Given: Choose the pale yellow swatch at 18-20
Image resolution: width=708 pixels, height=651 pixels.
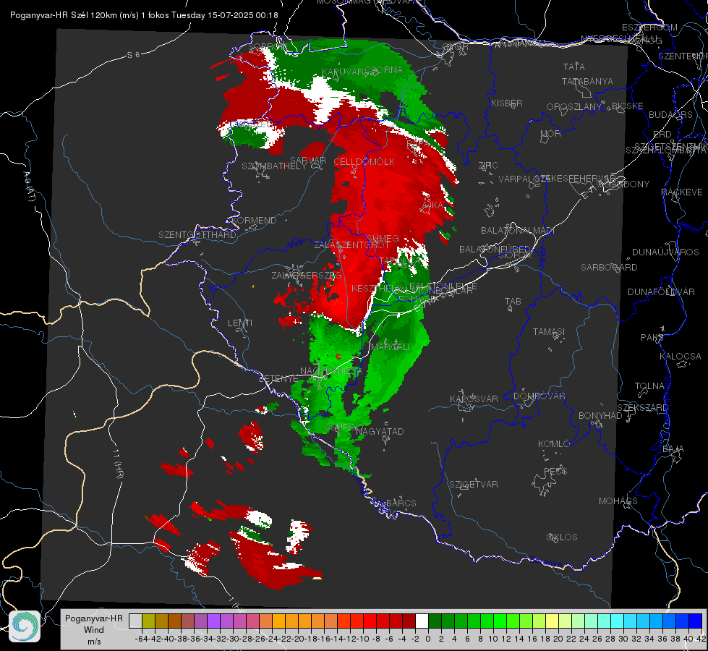Looking at the screenshot, I should point(552,621).
